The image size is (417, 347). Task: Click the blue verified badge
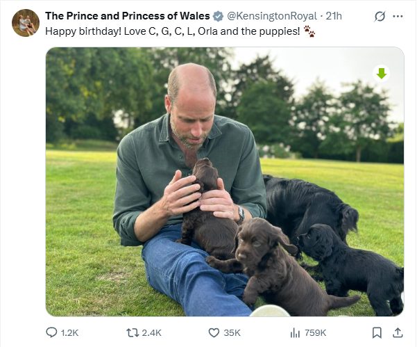pyautogui.click(x=217, y=15)
